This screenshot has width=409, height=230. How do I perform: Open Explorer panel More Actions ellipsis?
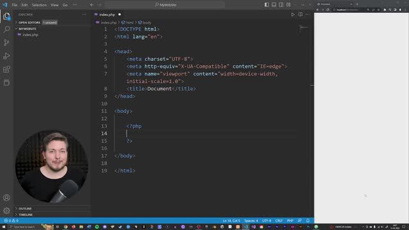84,15
